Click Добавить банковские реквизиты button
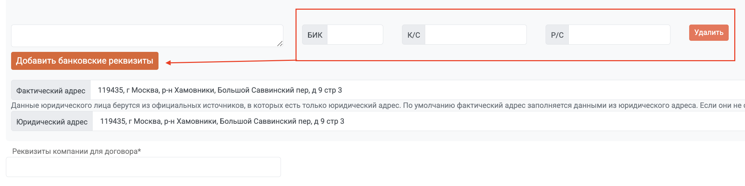The width and height of the screenshot is (745, 186). click(x=85, y=61)
